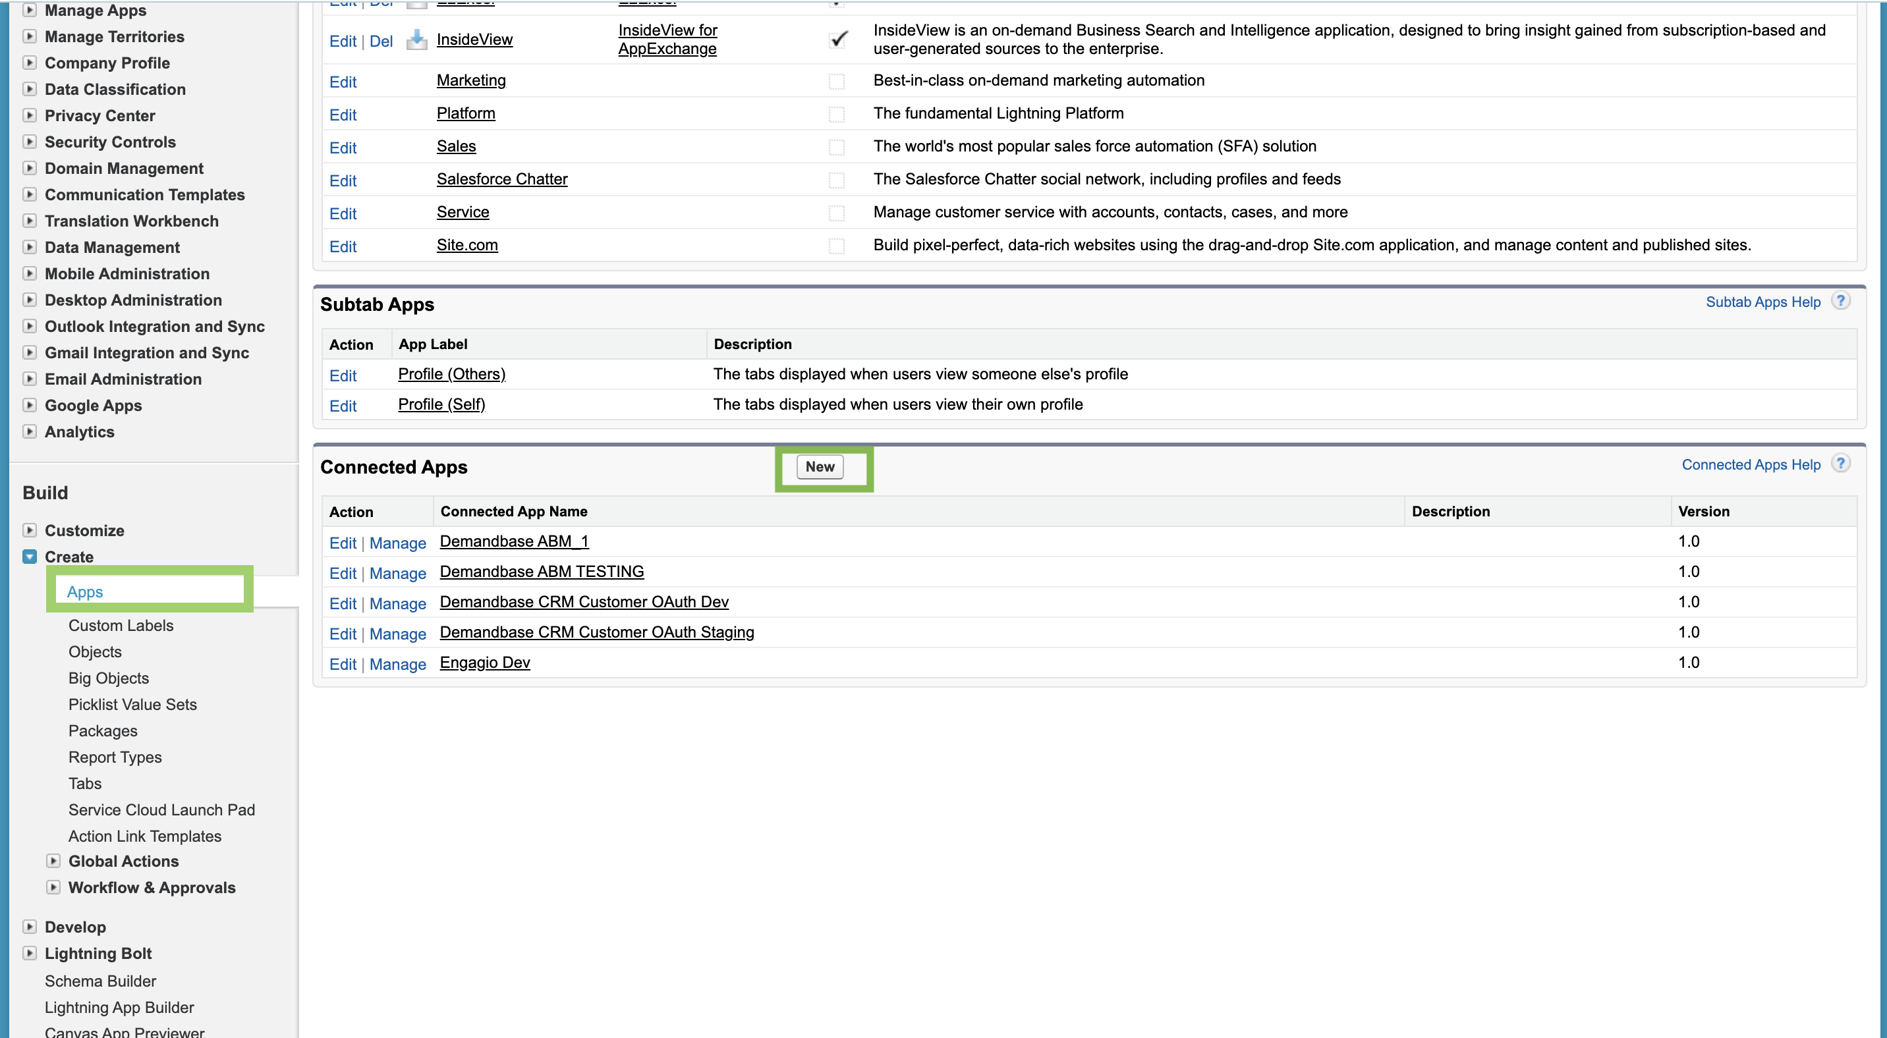Viewport: 1887px width, 1038px height.
Task: Click the InsideView download package icon
Action: [x=417, y=40]
